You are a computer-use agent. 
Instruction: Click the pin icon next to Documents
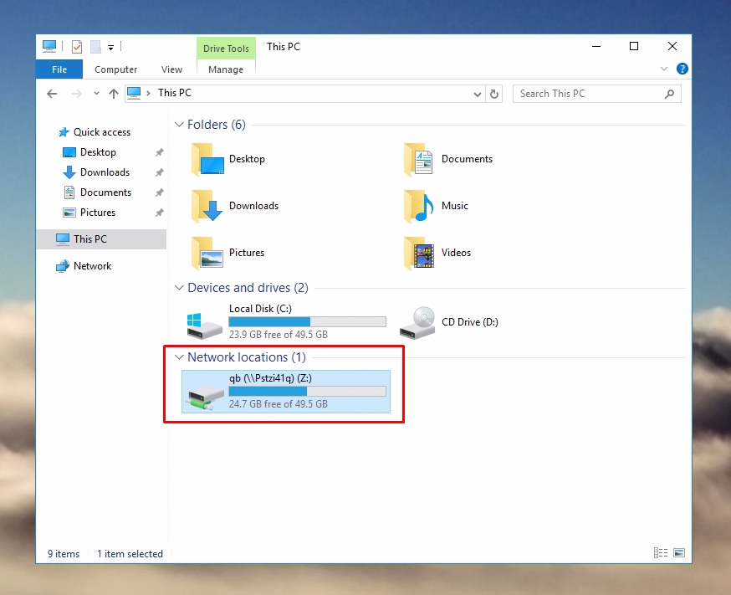[x=160, y=192]
